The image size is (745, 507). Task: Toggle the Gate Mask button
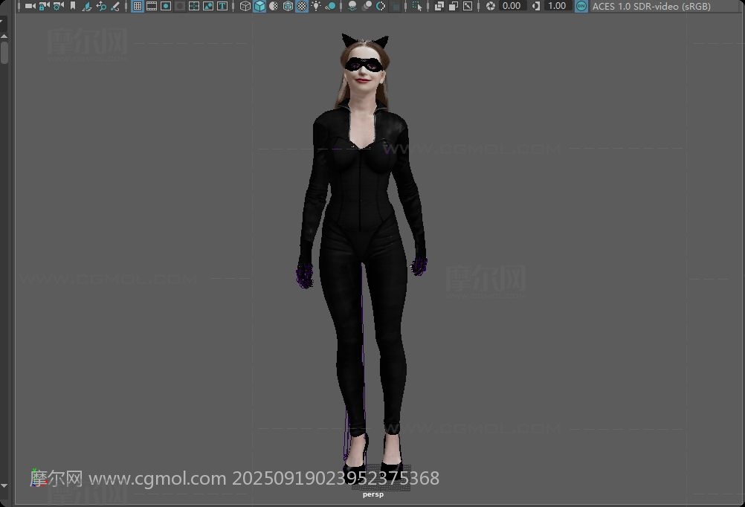point(180,6)
